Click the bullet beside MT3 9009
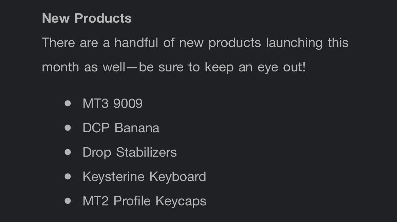The image size is (397, 222). point(68,103)
